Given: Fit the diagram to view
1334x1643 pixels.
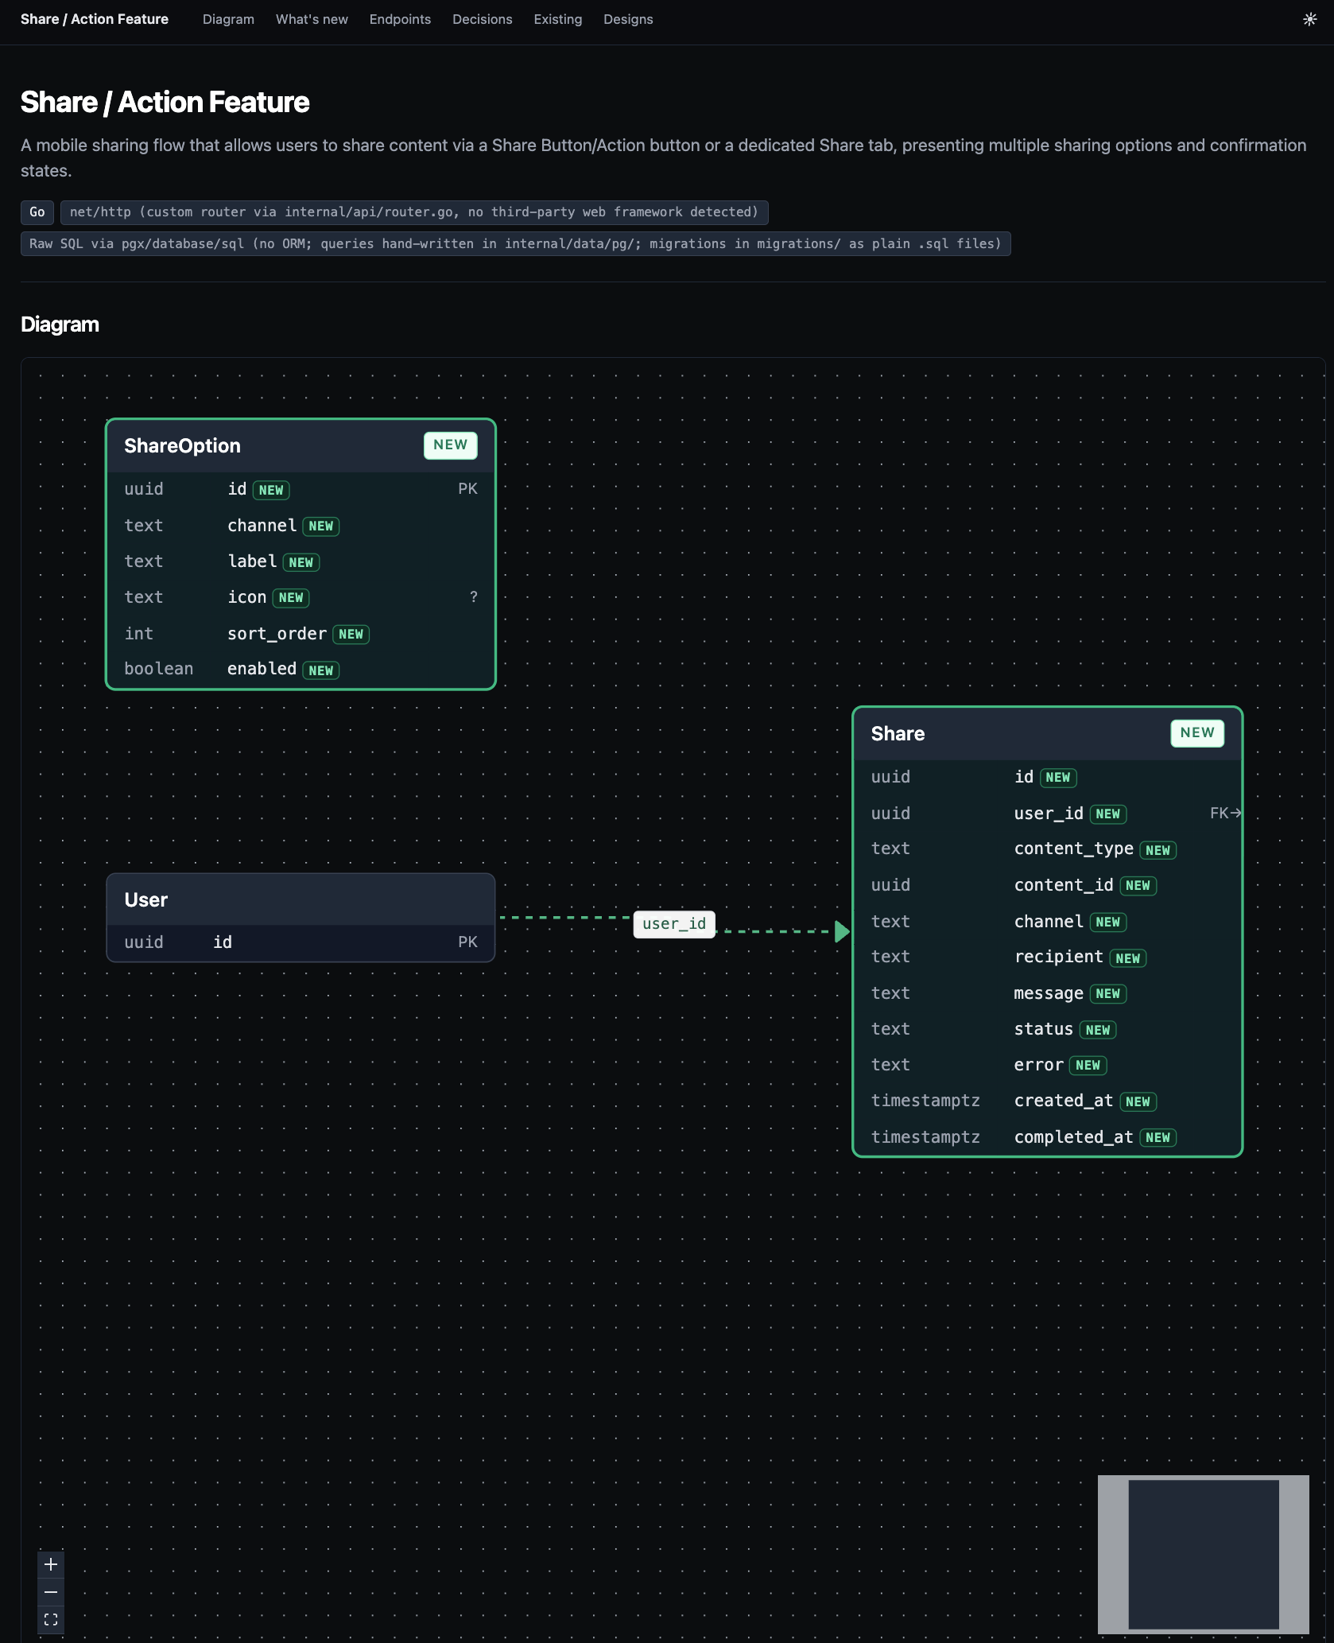Looking at the screenshot, I should (x=51, y=1619).
